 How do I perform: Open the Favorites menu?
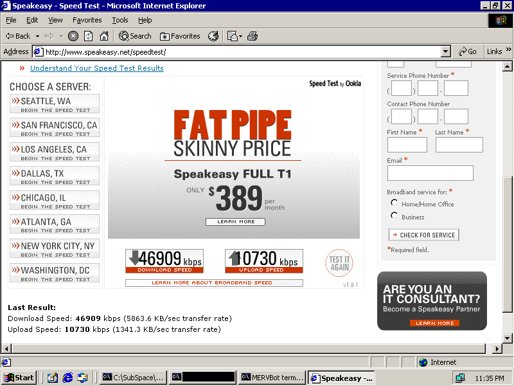click(87, 21)
